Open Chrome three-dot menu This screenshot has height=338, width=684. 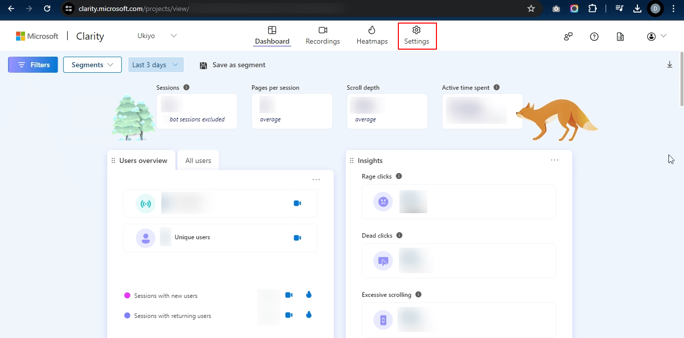point(673,9)
